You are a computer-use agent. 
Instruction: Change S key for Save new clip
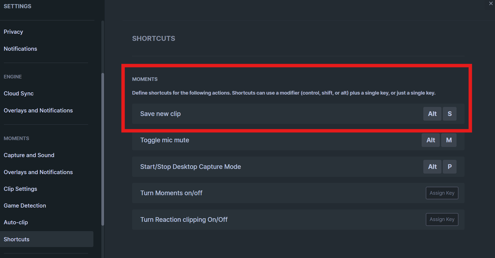tap(449, 114)
